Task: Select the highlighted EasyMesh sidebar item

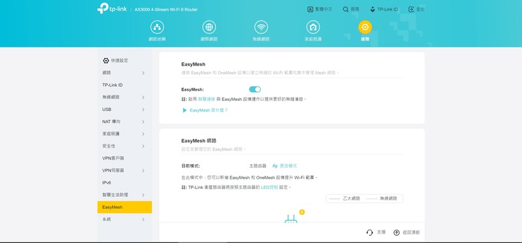Action: click(124, 207)
